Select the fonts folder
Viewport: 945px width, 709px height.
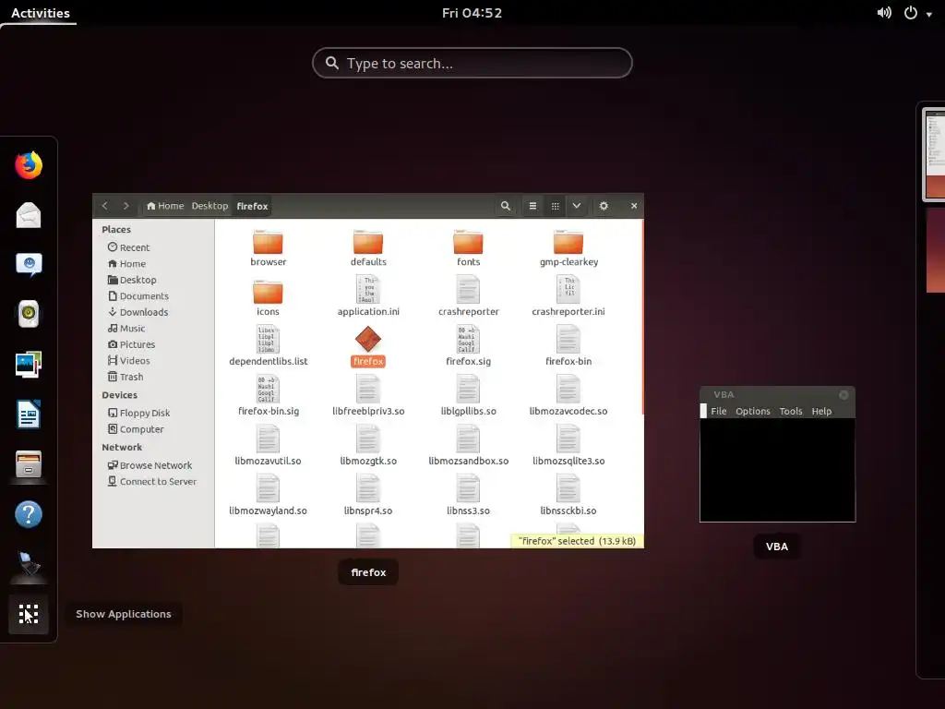click(x=468, y=247)
